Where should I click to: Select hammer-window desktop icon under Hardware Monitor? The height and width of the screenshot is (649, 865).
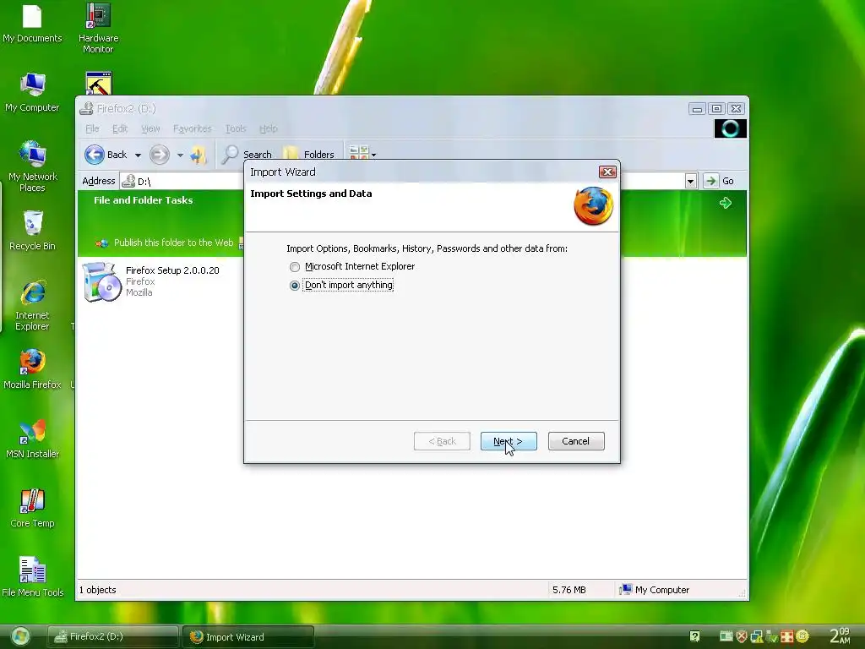click(99, 84)
